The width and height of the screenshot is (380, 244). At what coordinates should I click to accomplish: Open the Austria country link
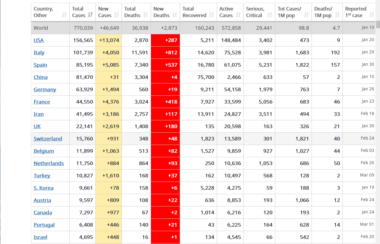(x=42, y=200)
